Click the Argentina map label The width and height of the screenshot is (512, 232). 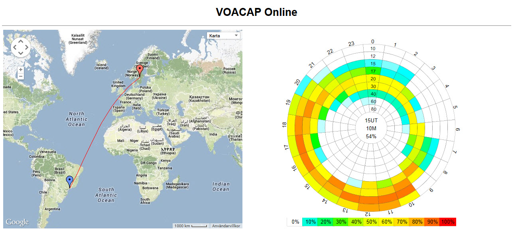52,209
